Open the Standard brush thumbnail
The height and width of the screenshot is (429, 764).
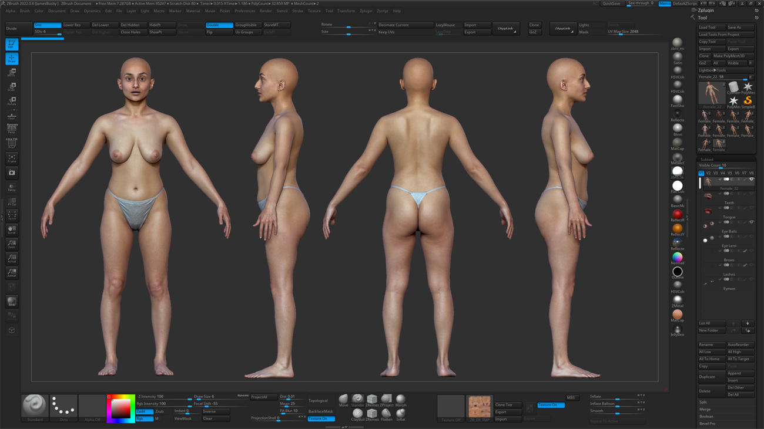[x=35, y=407]
